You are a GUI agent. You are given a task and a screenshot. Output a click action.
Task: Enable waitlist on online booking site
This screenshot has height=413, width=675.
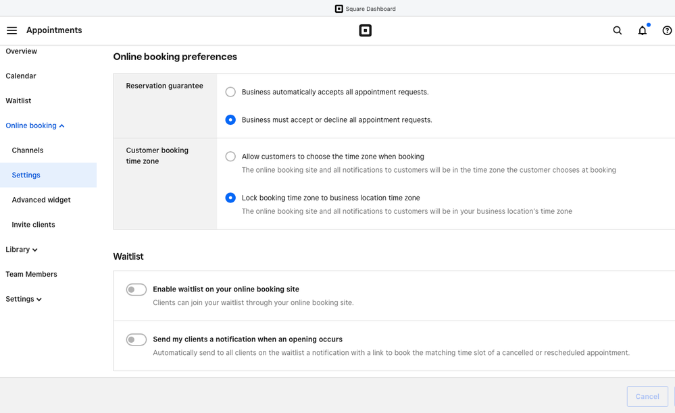point(136,290)
